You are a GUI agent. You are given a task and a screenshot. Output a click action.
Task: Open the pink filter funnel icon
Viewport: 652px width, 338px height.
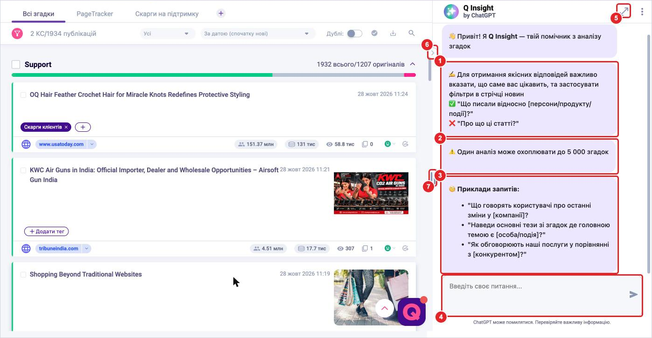click(x=17, y=34)
